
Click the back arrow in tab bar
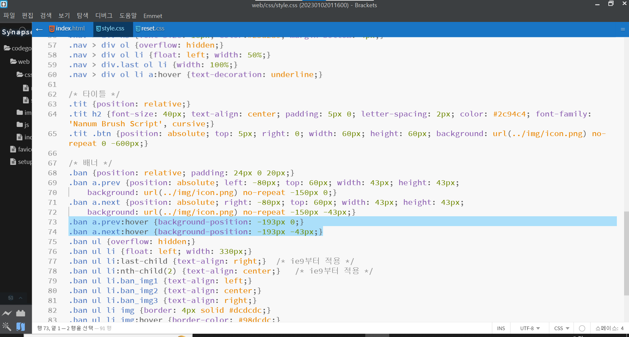point(39,29)
